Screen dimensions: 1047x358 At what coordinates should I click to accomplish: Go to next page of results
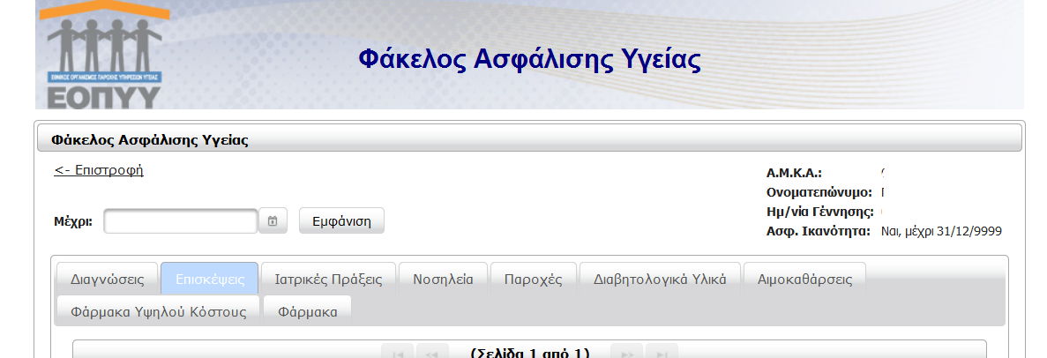[x=626, y=353]
